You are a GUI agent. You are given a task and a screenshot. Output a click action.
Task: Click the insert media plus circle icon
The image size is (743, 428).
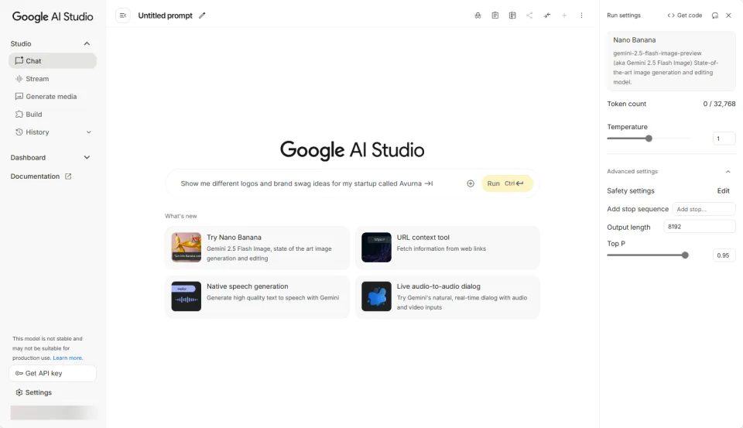(471, 183)
